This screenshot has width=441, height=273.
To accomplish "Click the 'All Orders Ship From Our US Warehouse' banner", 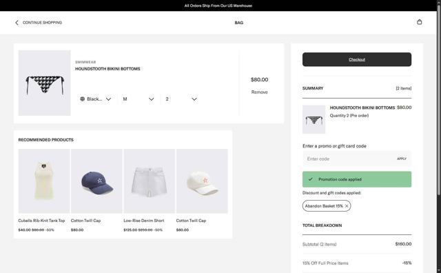I will coord(218,6).
